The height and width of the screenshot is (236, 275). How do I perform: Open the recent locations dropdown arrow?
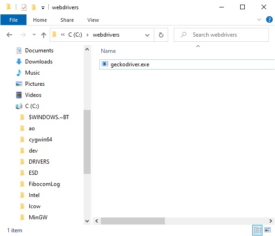click(x=34, y=35)
